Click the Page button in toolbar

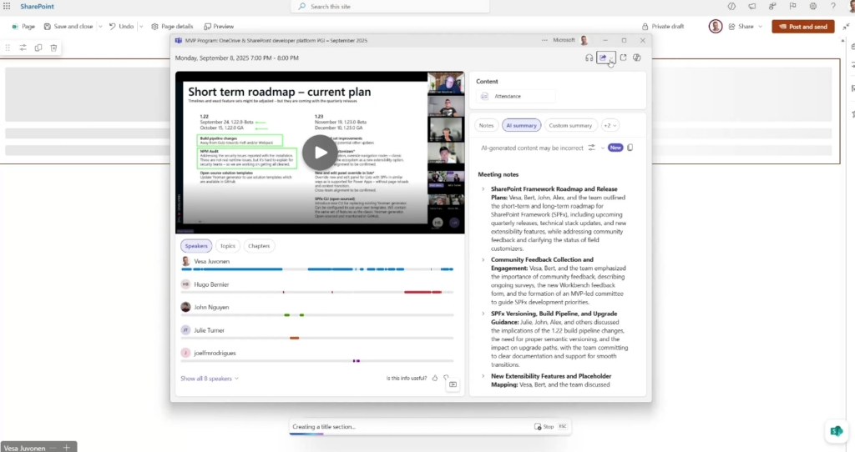[23, 26]
